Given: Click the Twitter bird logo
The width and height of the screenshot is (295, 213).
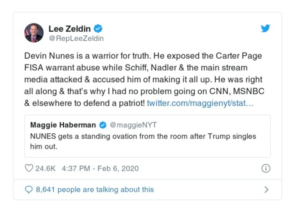Looking at the screenshot, I should click(x=265, y=28).
